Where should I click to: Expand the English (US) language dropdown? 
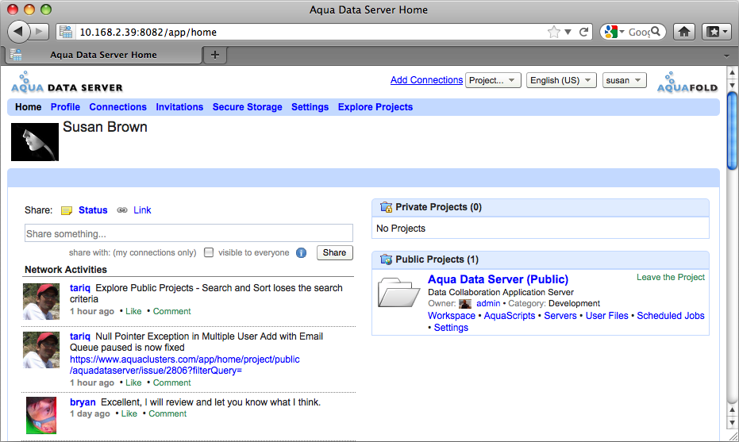(x=561, y=80)
